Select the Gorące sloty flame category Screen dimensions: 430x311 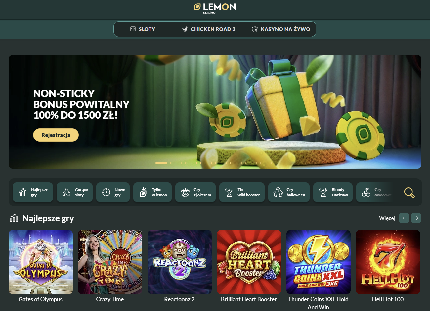pyautogui.click(x=74, y=192)
